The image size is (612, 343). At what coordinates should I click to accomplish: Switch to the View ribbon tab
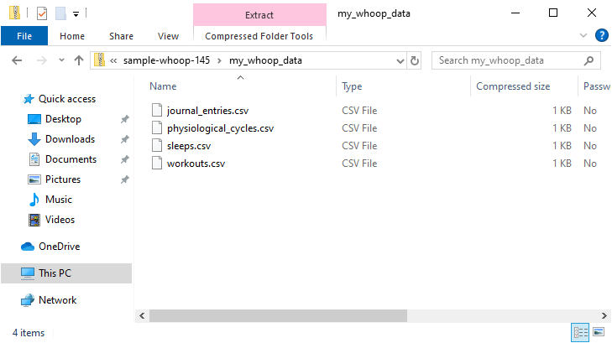pyautogui.click(x=168, y=36)
